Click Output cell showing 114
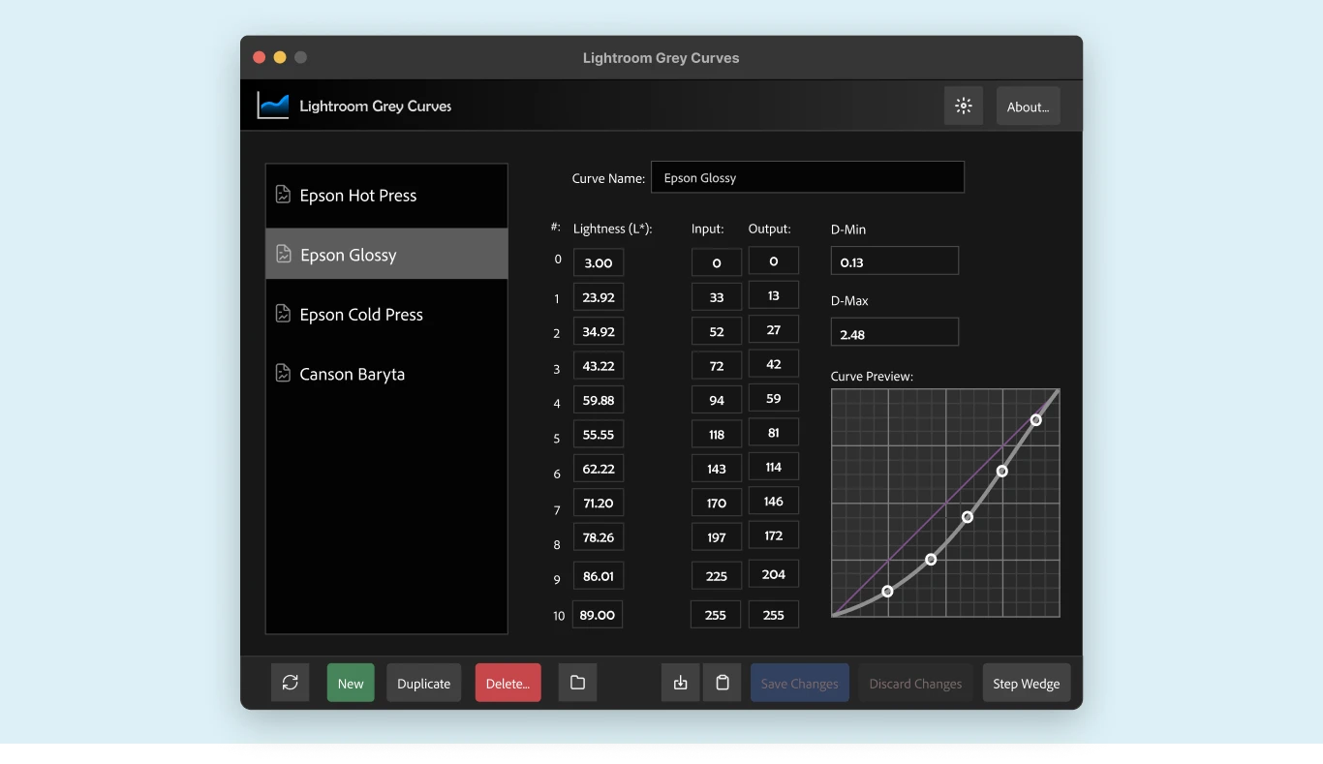 (x=774, y=467)
